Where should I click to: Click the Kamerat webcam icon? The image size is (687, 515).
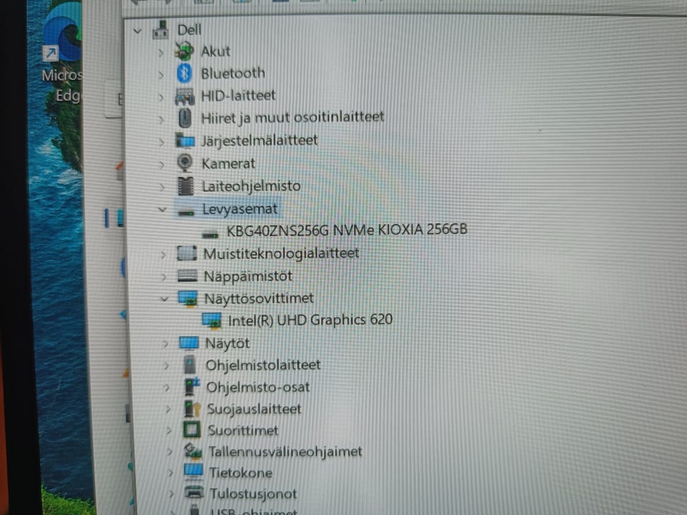pos(185,163)
